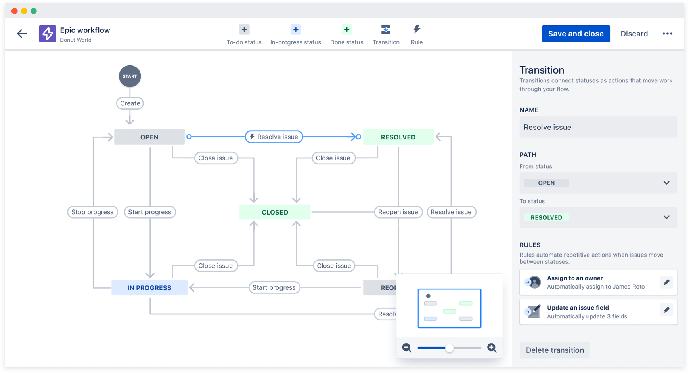Image resolution: width=689 pixels, height=373 pixels.
Task: Expand the From status OPEN dropdown
Action: pos(666,183)
